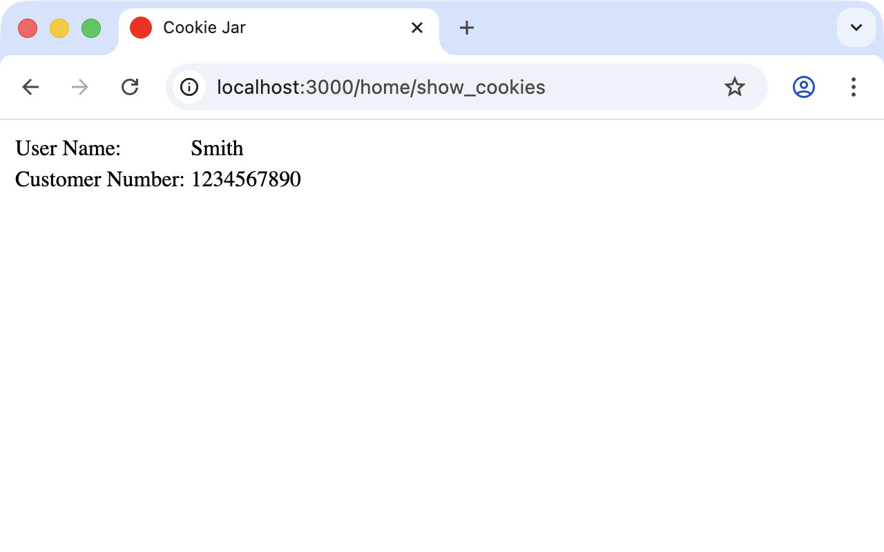Click the red favicon on the Cookie Jar tab
The width and height of the screenshot is (884, 552).
click(140, 28)
